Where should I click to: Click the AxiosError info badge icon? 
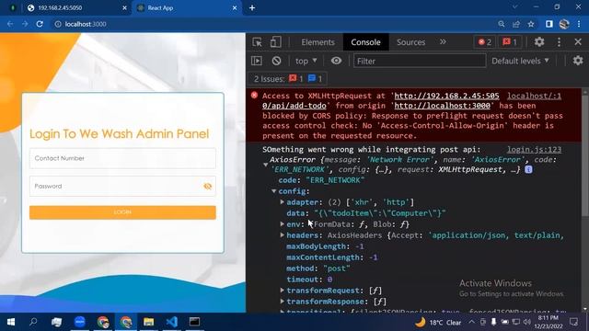pos(528,169)
